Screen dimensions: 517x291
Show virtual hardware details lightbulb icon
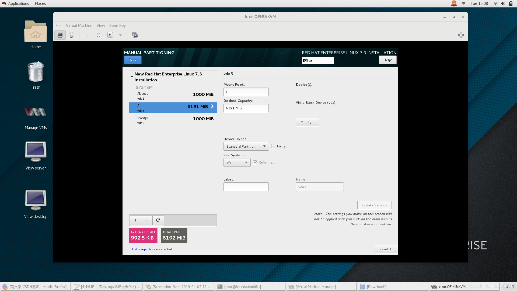71,35
